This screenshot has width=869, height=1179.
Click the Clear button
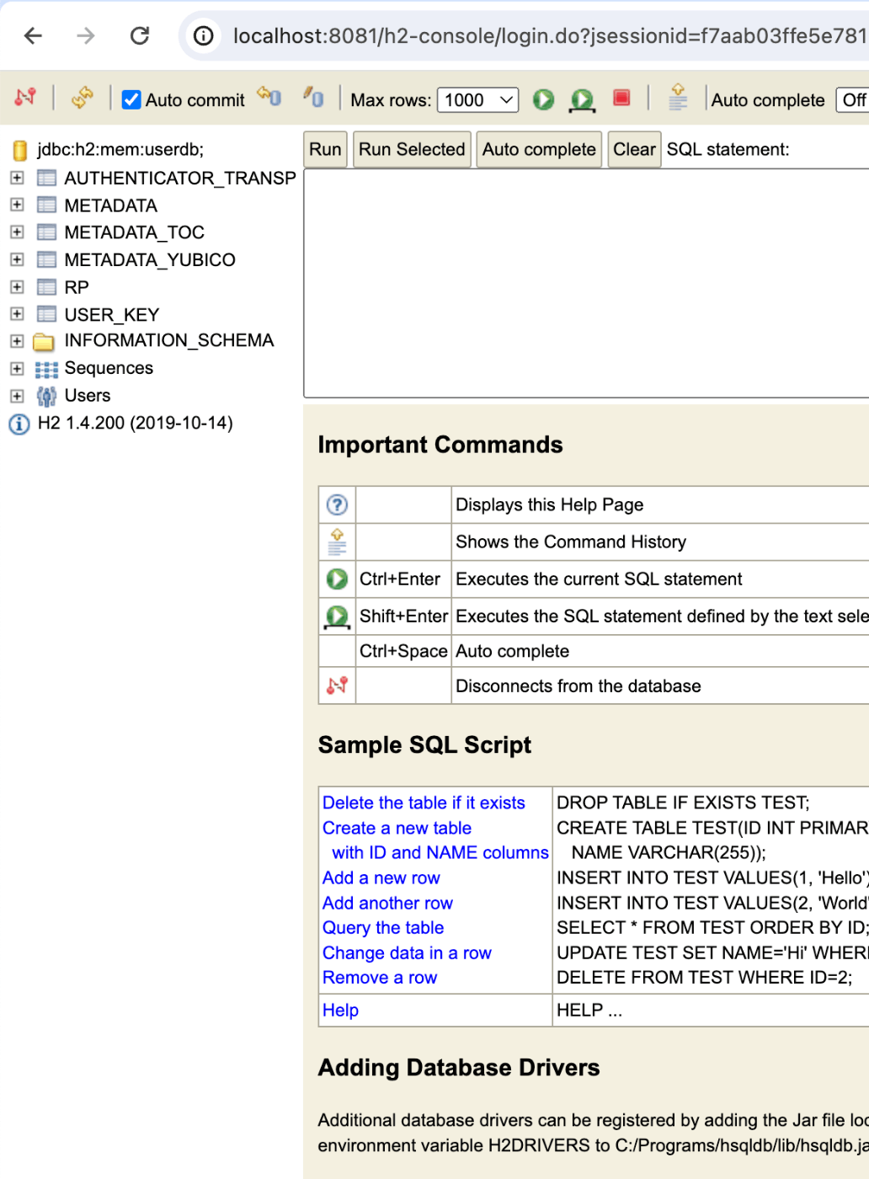(634, 149)
